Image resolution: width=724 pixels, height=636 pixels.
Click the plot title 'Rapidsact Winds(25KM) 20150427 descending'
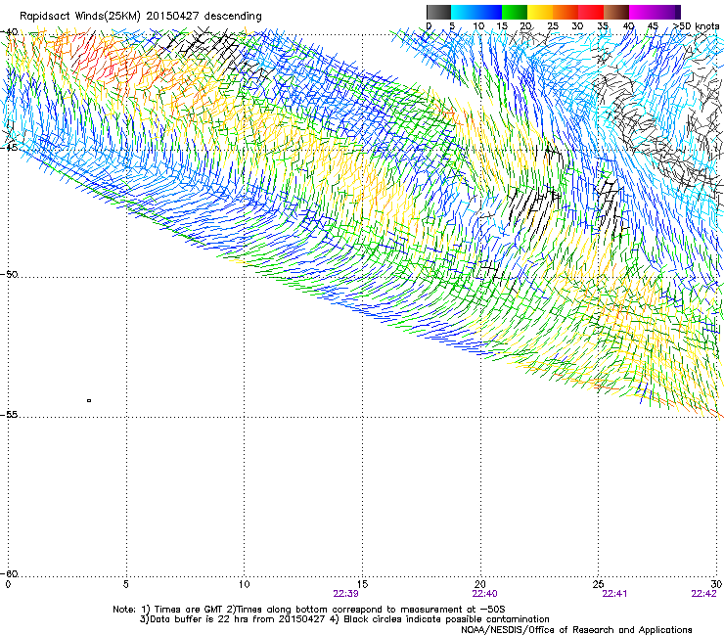(x=140, y=17)
